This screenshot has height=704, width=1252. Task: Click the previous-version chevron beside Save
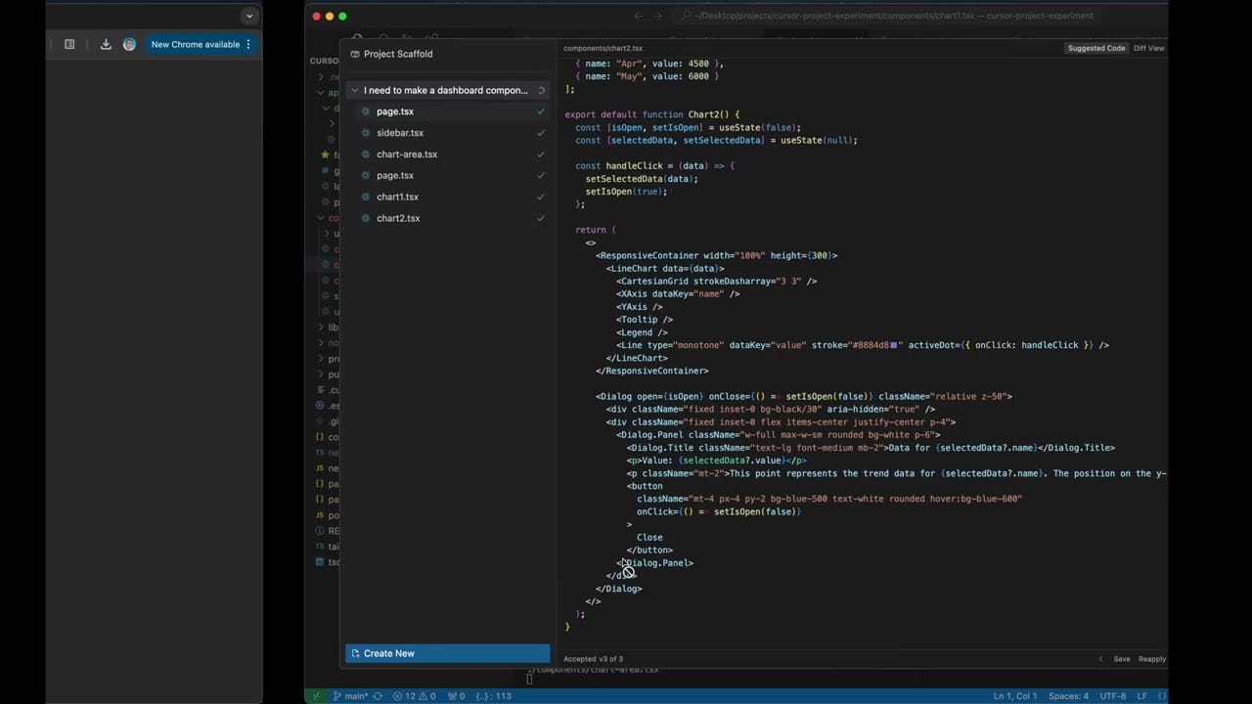tap(1100, 659)
